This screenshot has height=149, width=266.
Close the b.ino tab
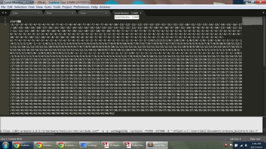pyautogui.click(x=39, y=13)
